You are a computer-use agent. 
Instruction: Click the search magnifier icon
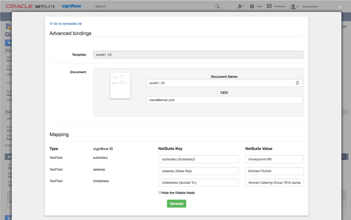pyautogui.click(x=217, y=6)
